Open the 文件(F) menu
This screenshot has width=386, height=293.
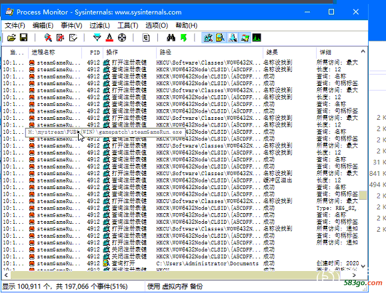(15, 25)
